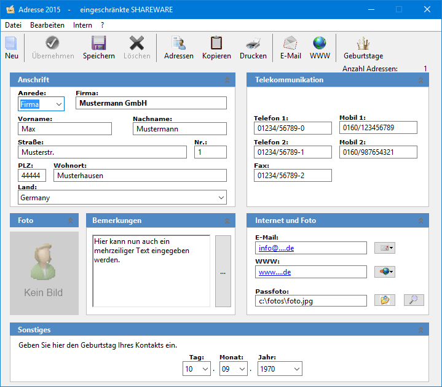
Task: Collapse the Telekommunikation panel
Action: tap(420, 80)
